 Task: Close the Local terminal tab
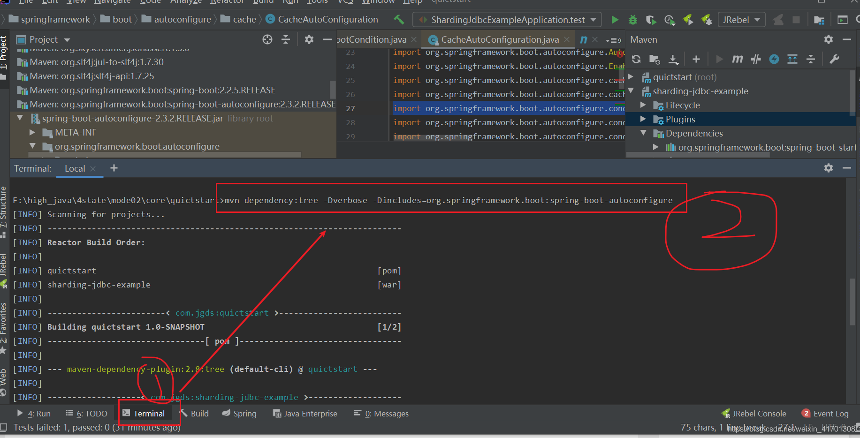(93, 169)
